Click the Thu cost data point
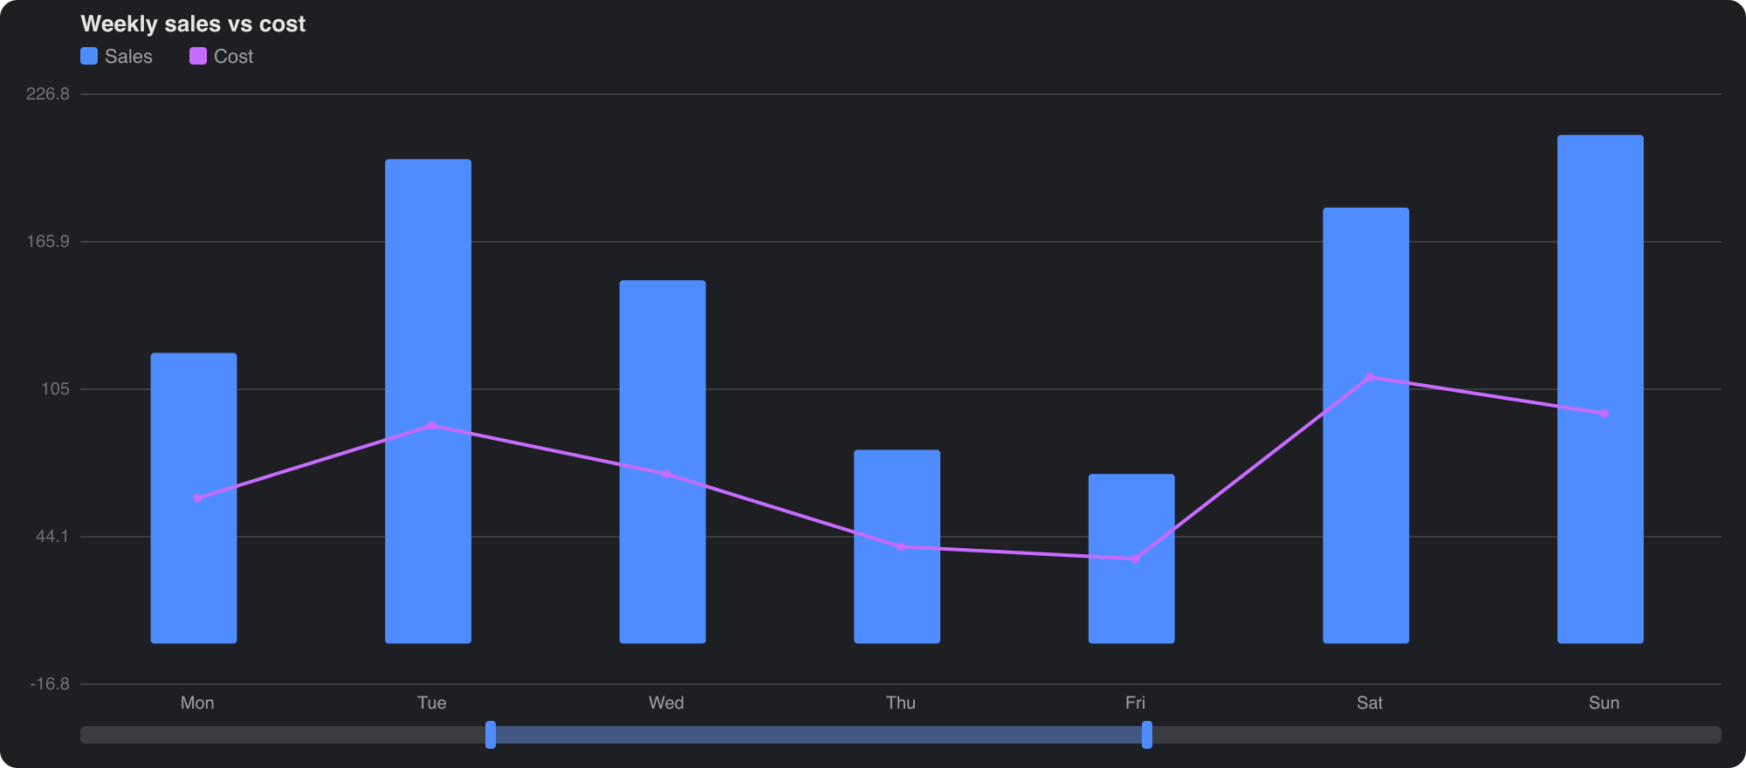Viewport: 1746px width, 768px height. tap(901, 547)
